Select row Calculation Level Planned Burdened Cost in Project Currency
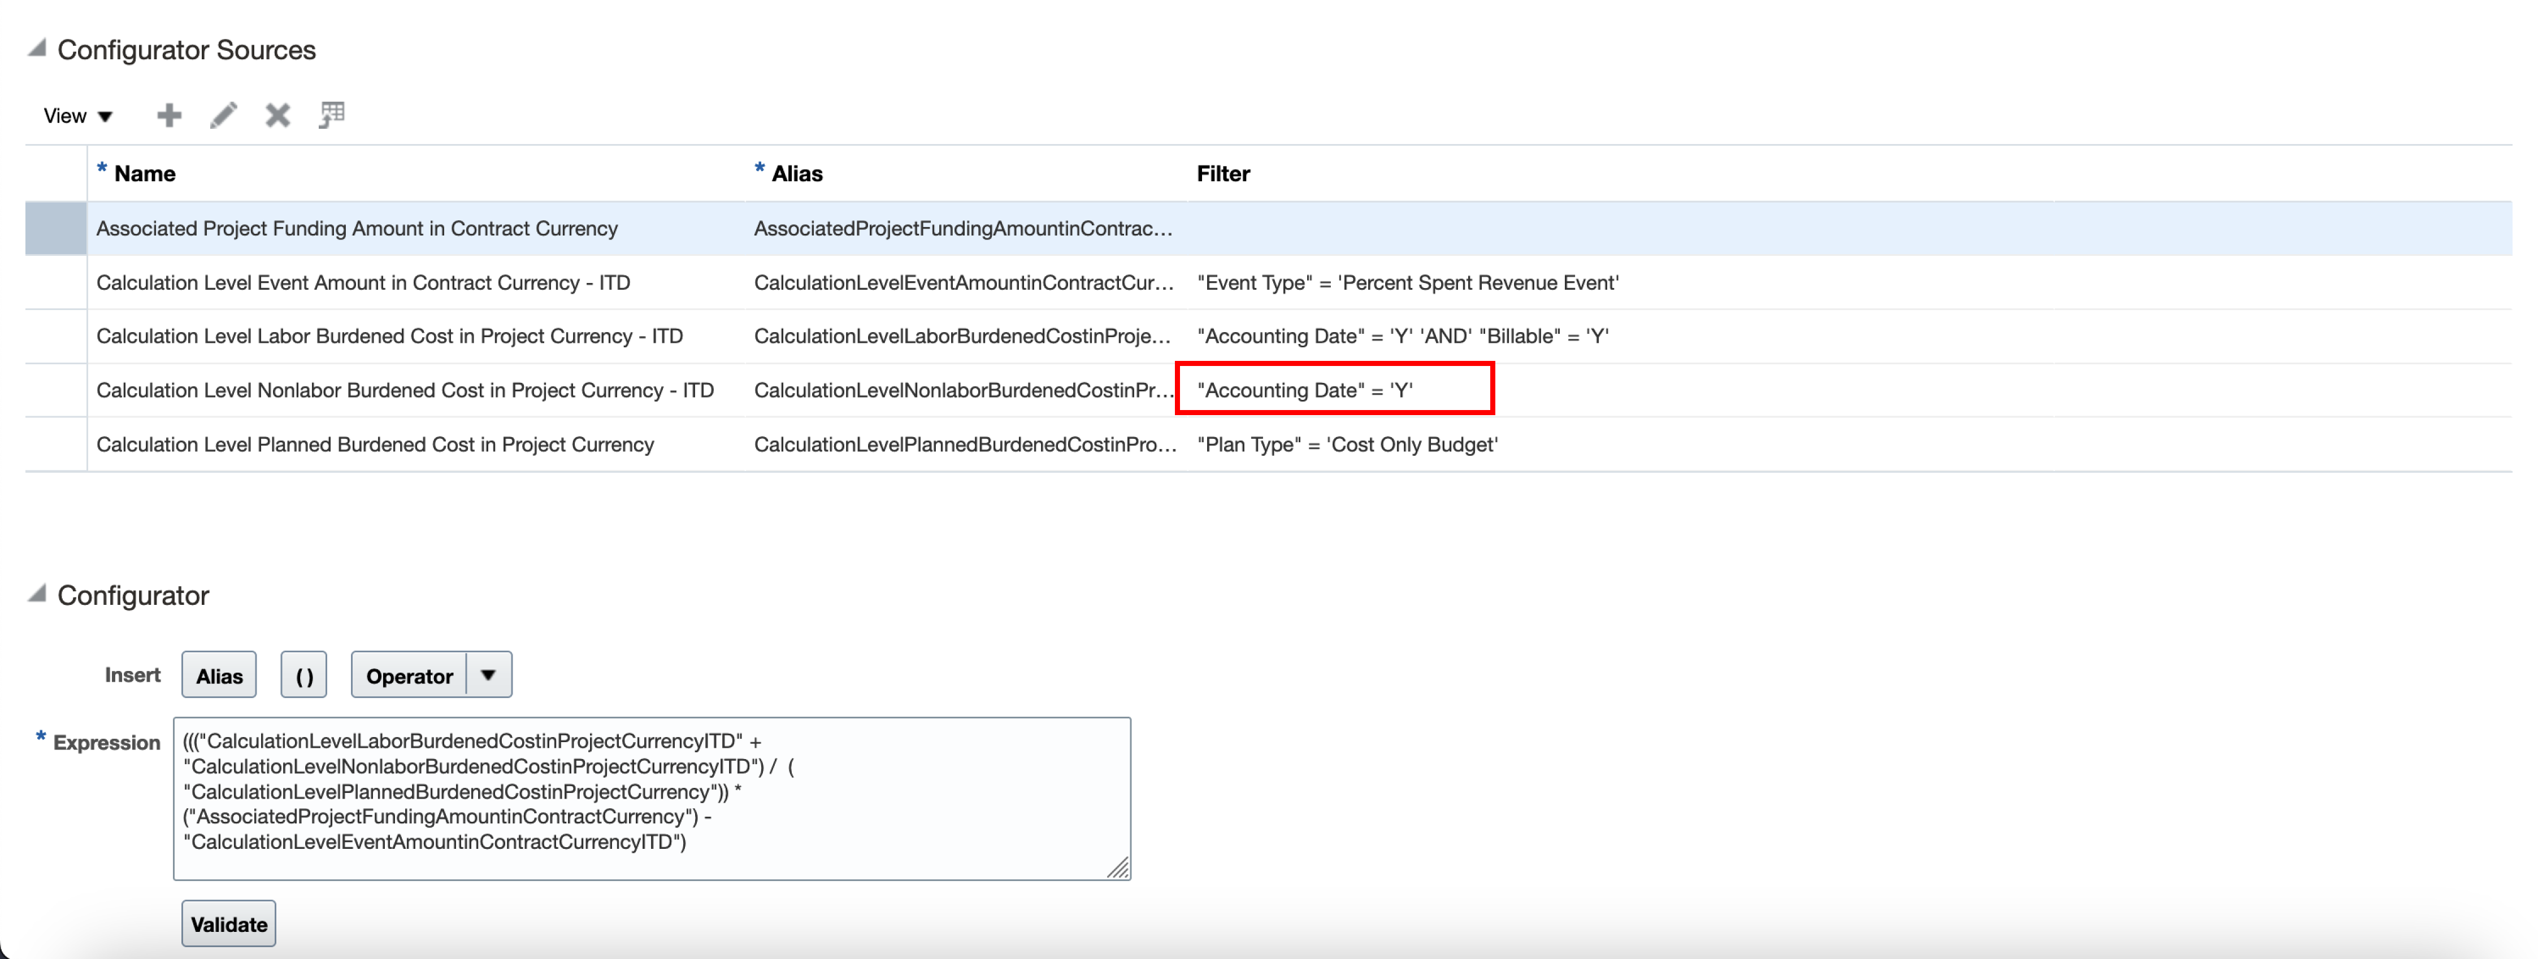 click(x=1269, y=445)
